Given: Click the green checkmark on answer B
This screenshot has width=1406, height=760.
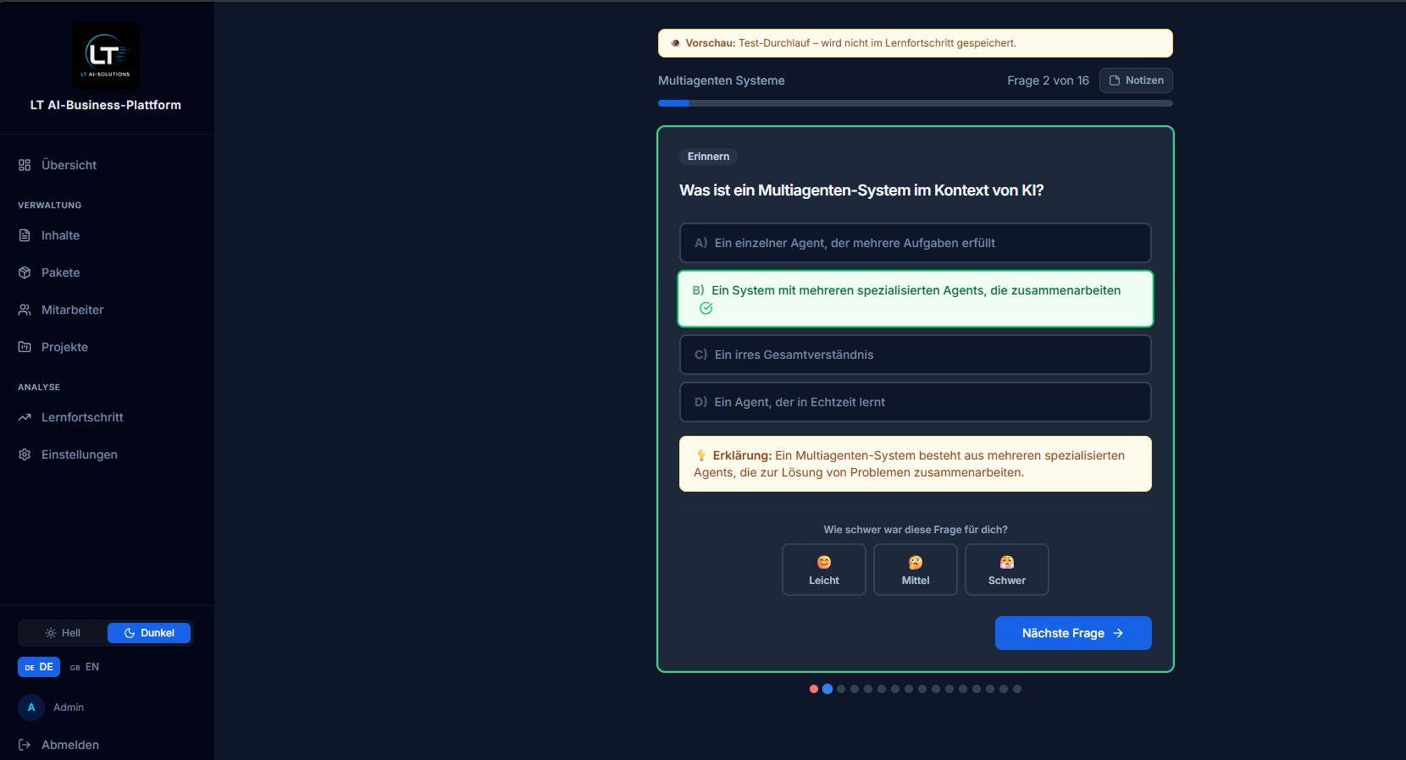Looking at the screenshot, I should point(706,308).
